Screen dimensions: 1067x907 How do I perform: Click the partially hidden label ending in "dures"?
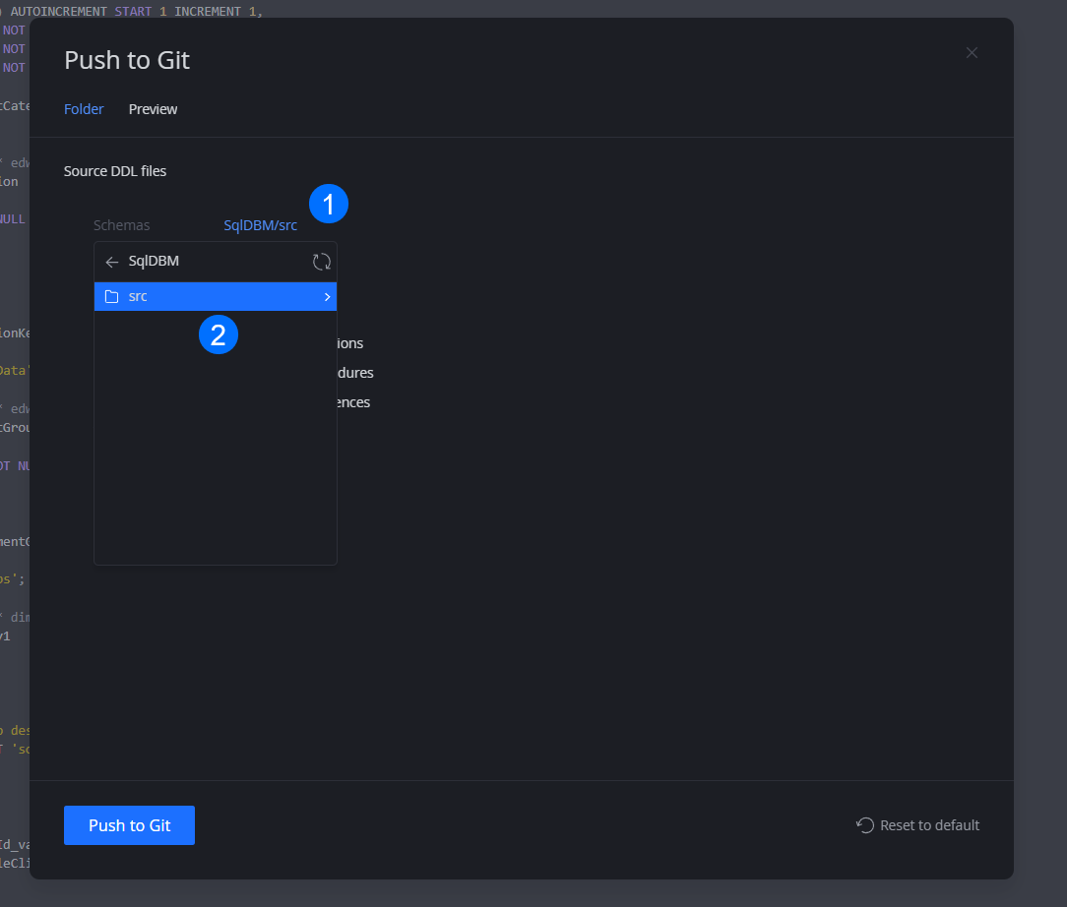355,373
